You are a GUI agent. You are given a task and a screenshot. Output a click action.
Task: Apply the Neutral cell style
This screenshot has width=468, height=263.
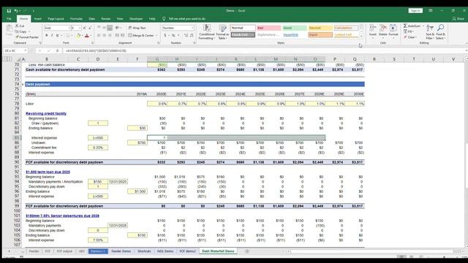[320, 28]
